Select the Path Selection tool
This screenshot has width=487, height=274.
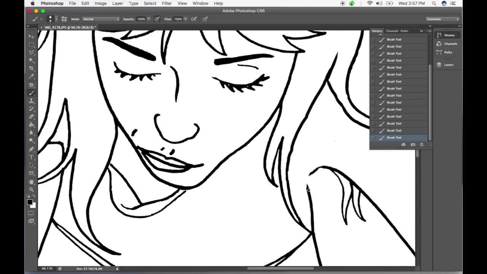(32, 165)
